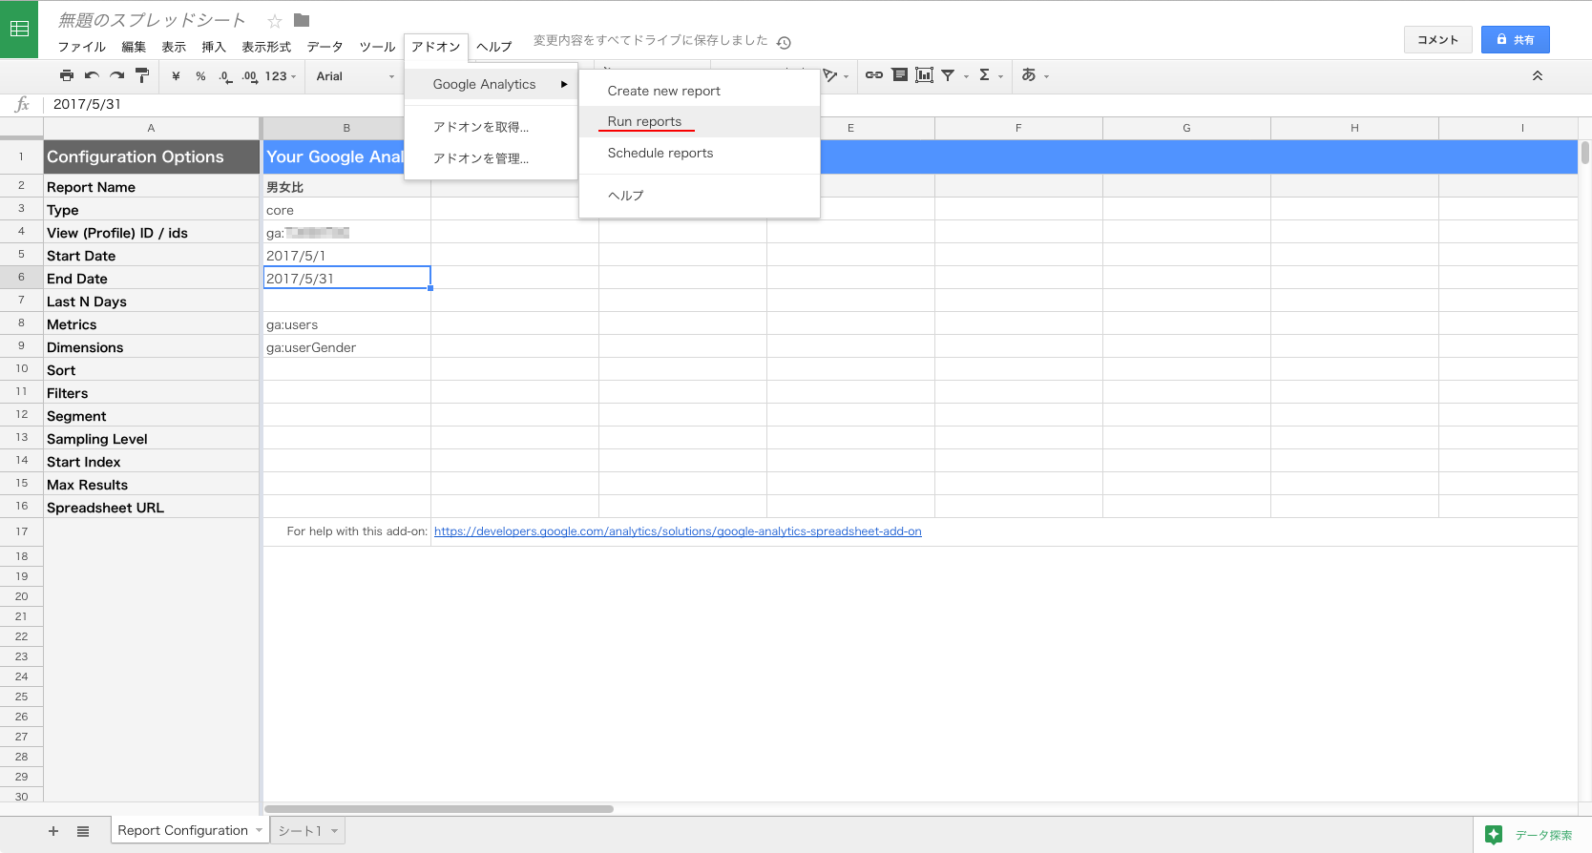Screen dimensions: 1592x853
Task: Toggle filter funnel icon
Action: (x=948, y=74)
